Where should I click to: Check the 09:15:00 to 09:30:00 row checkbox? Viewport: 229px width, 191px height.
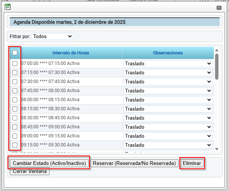pyautogui.click(x=15, y=145)
